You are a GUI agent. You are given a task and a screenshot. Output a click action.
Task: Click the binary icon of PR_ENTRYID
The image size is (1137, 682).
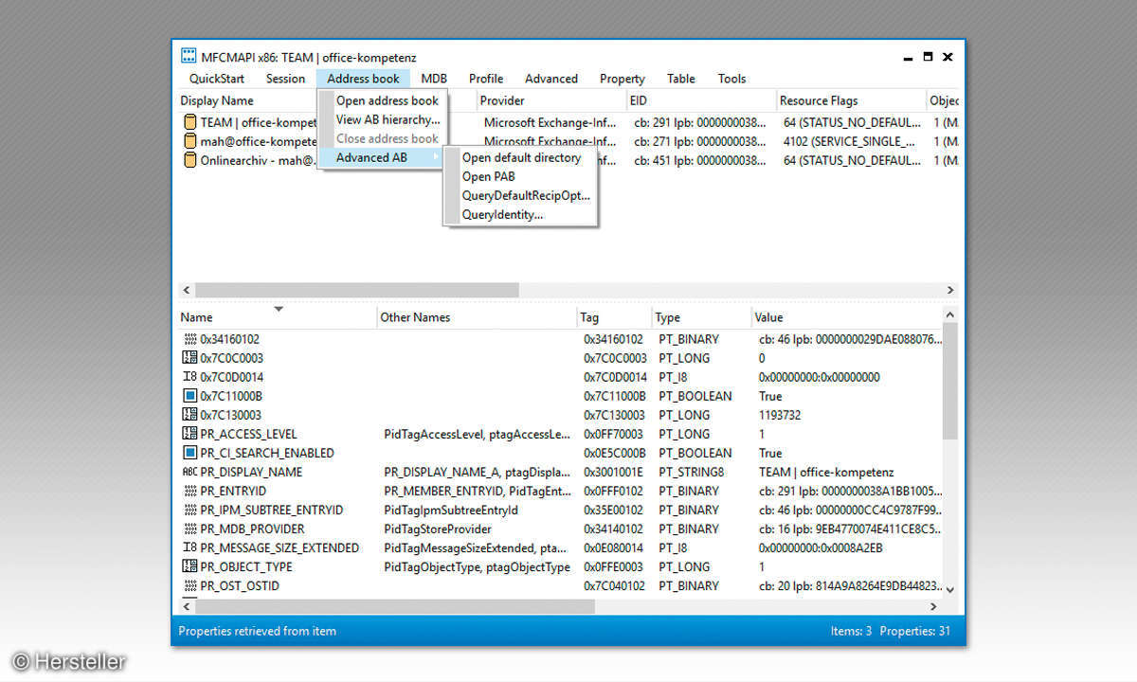point(189,491)
